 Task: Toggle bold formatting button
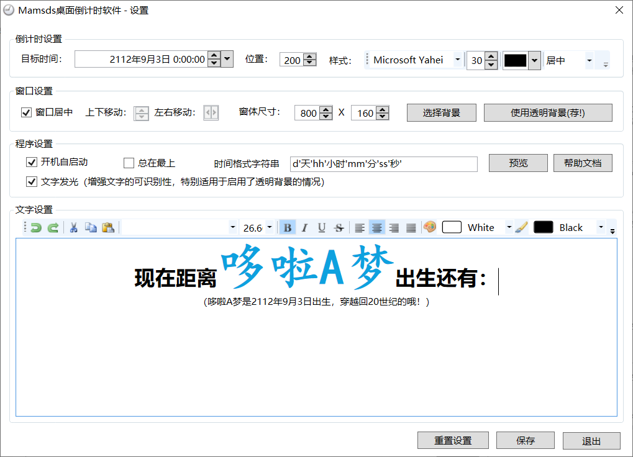pos(288,227)
